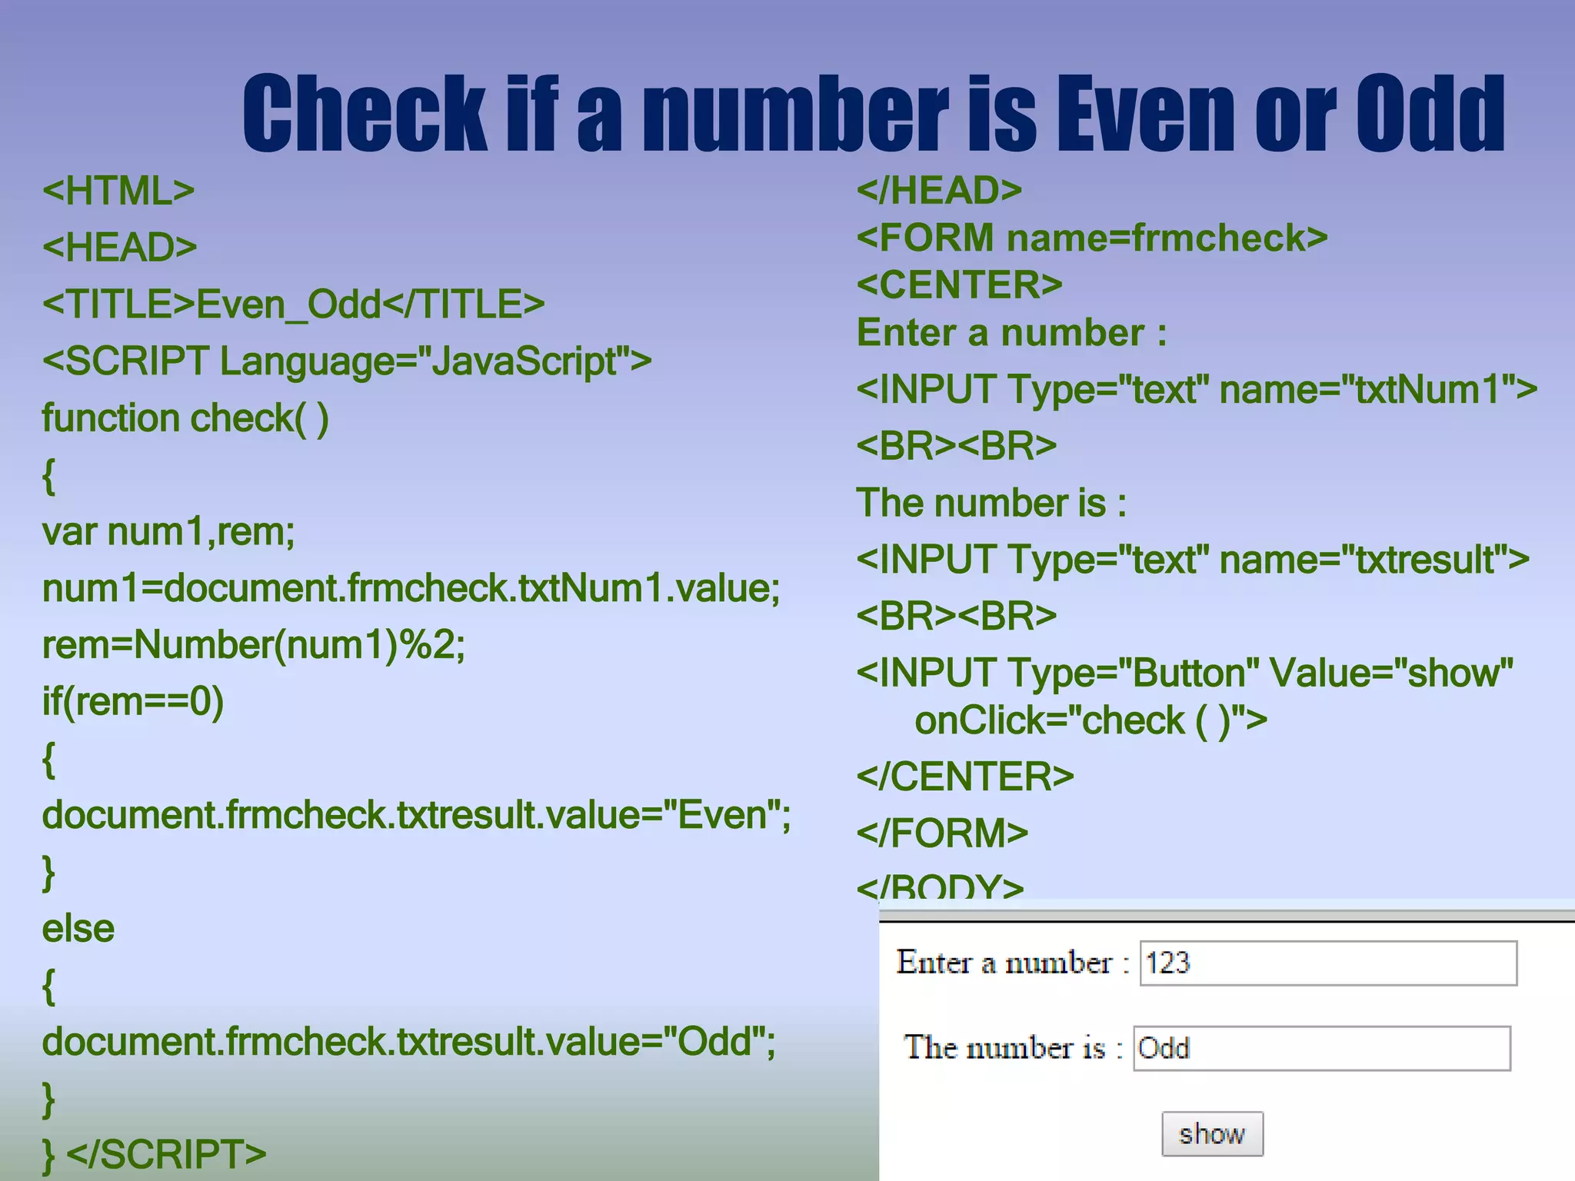
Task: Click the 'var num1,rem;' line
Action: (x=168, y=531)
